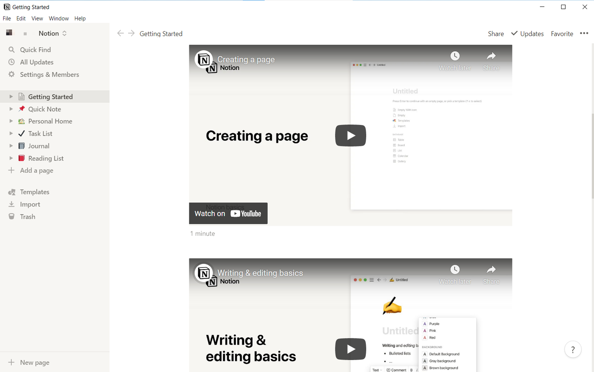Screen dimensions: 594x372
Task: Expand the Reading List page toggle
Action: pos(11,158)
